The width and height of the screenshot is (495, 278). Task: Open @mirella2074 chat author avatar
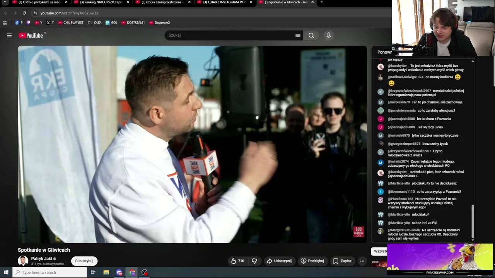[381, 163]
